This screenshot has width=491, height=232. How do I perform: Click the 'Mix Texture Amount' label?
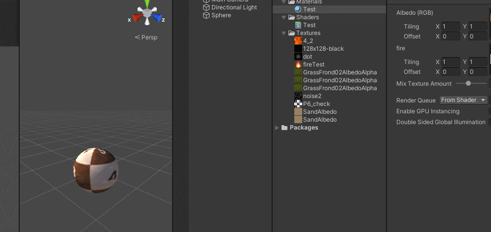coord(424,84)
